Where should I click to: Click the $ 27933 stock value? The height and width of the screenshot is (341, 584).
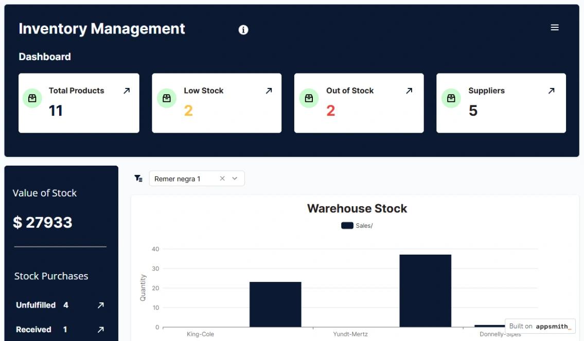[x=43, y=223]
